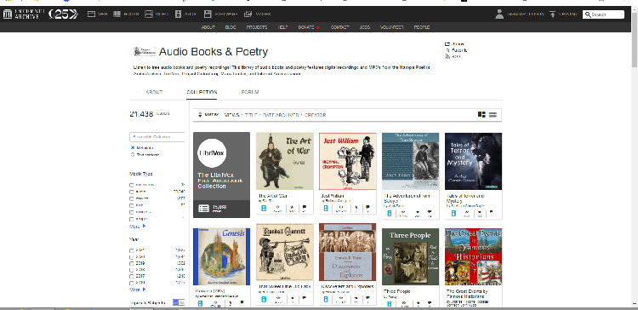Check the 2019 Year checkbox

tap(131, 263)
